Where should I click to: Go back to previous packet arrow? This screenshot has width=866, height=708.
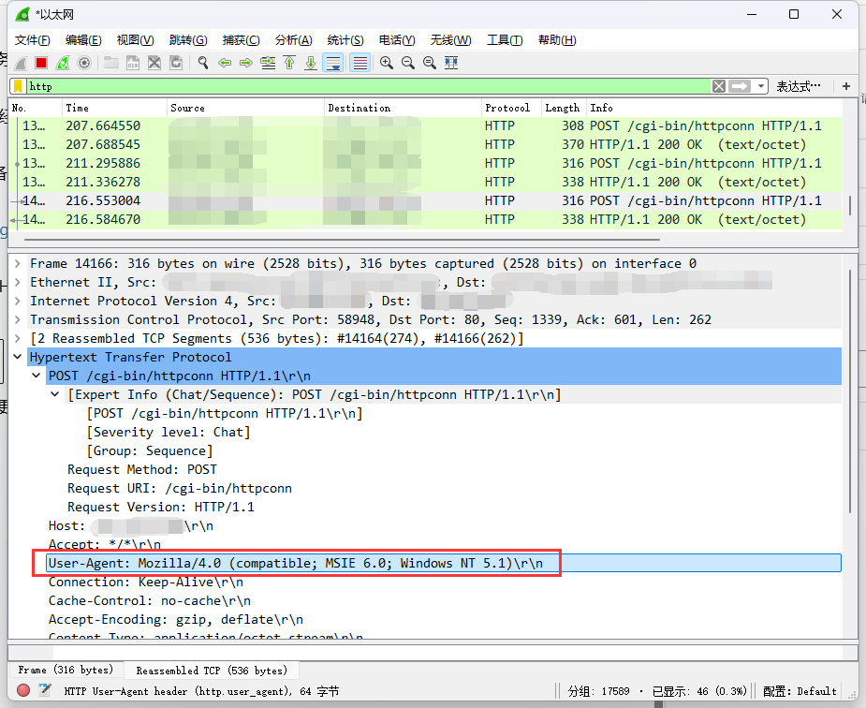(x=225, y=63)
